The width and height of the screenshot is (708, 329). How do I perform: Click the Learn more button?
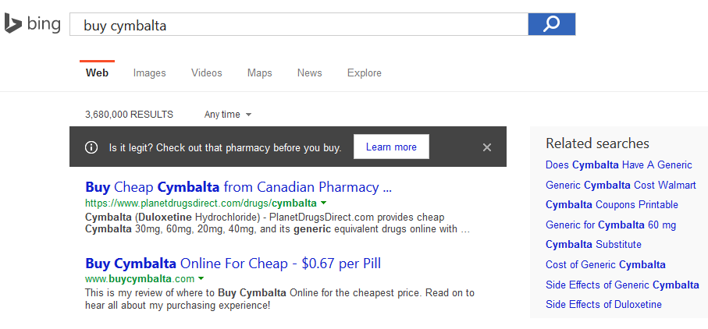(391, 147)
